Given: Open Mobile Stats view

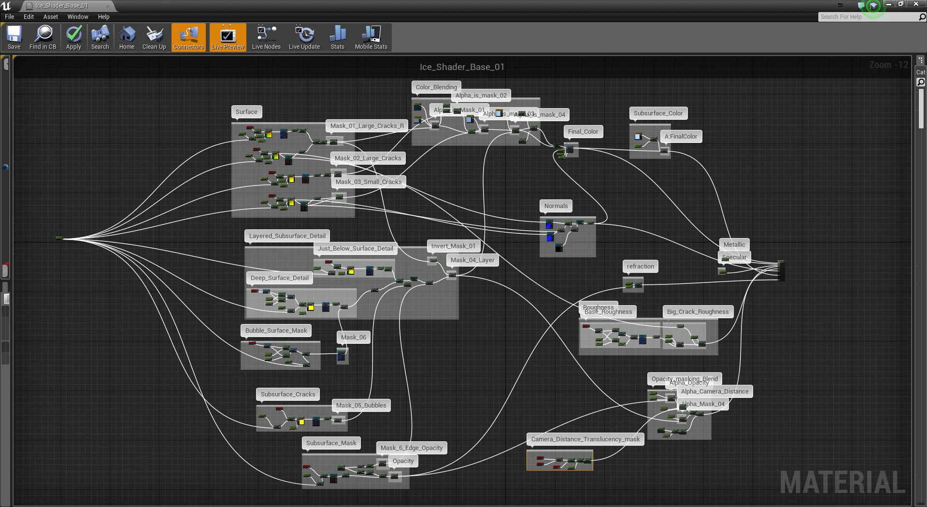Looking at the screenshot, I should tap(370, 37).
